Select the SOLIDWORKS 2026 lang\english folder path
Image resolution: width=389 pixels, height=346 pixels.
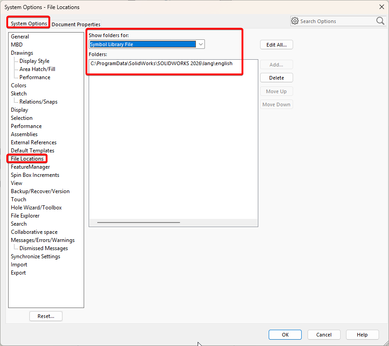(161, 63)
